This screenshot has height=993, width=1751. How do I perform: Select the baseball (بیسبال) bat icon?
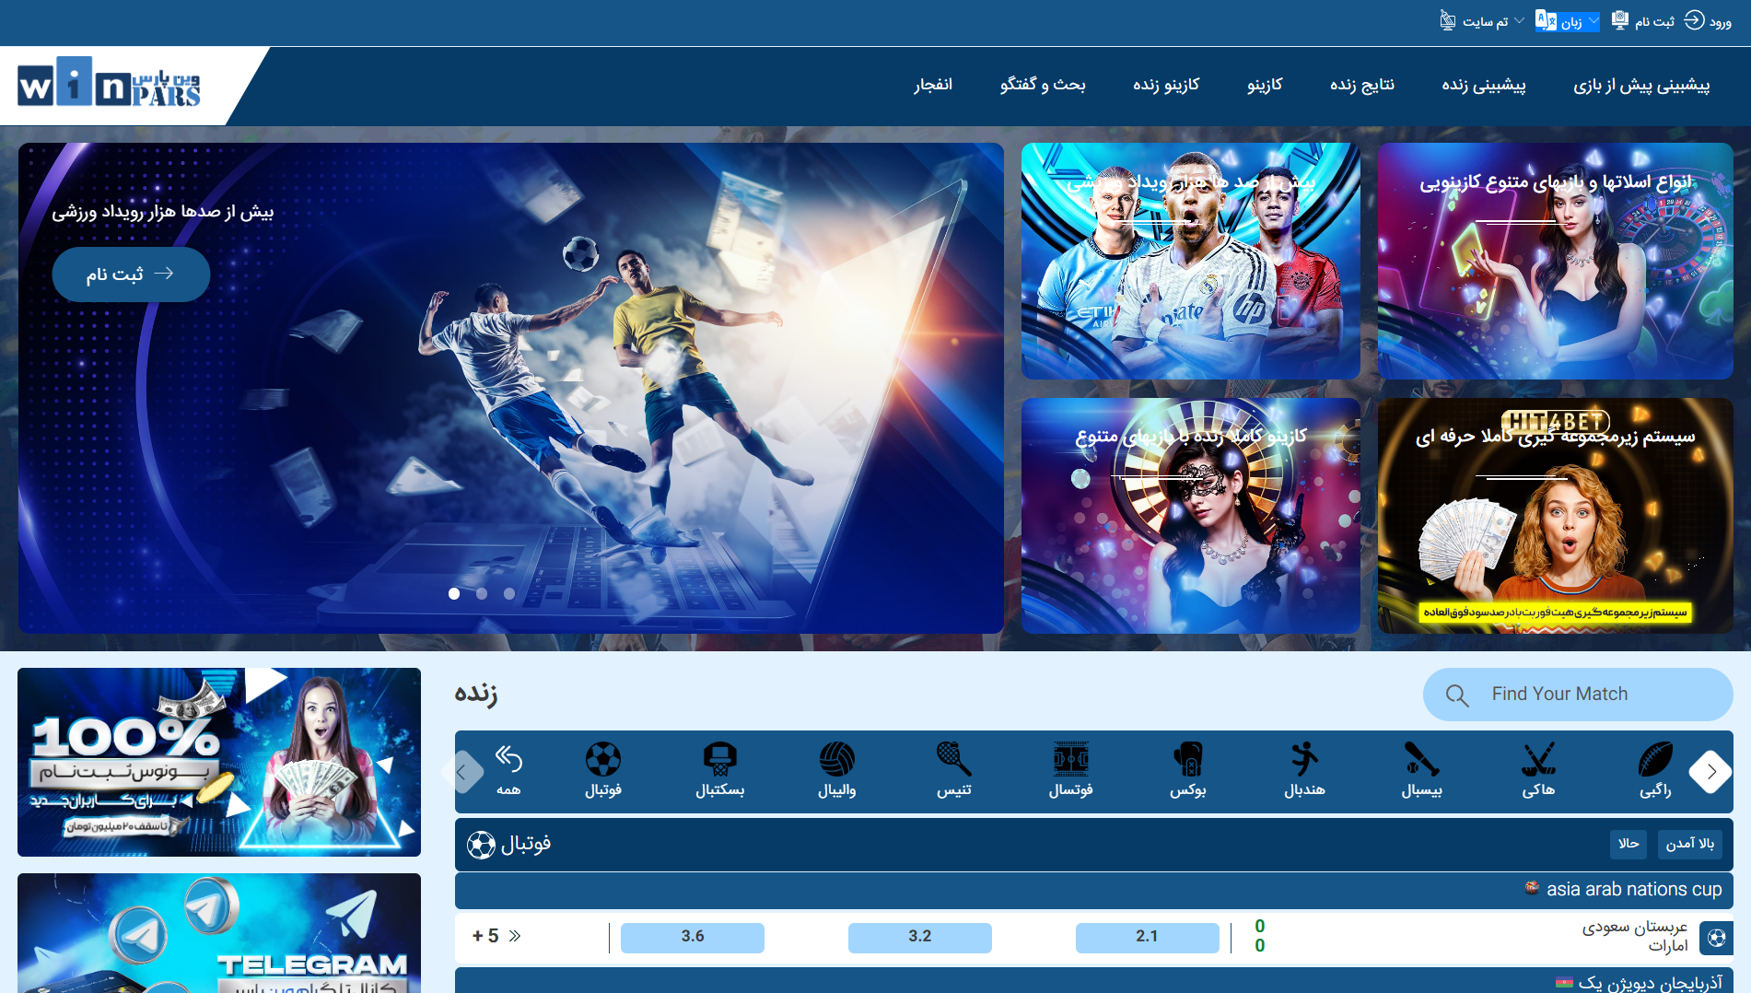click(x=1422, y=759)
